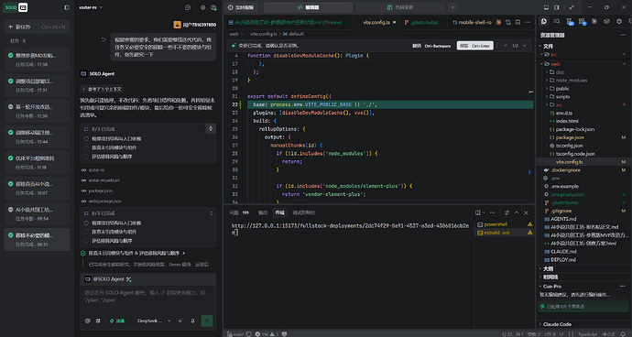Click the hash context icon in chat input

(97, 321)
